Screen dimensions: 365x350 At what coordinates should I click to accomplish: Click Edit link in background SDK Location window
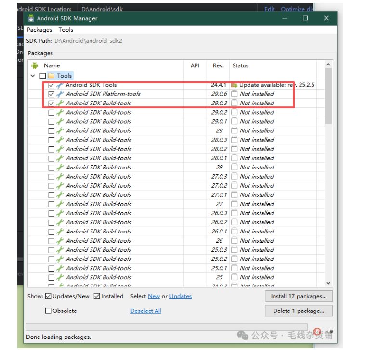(269, 9)
